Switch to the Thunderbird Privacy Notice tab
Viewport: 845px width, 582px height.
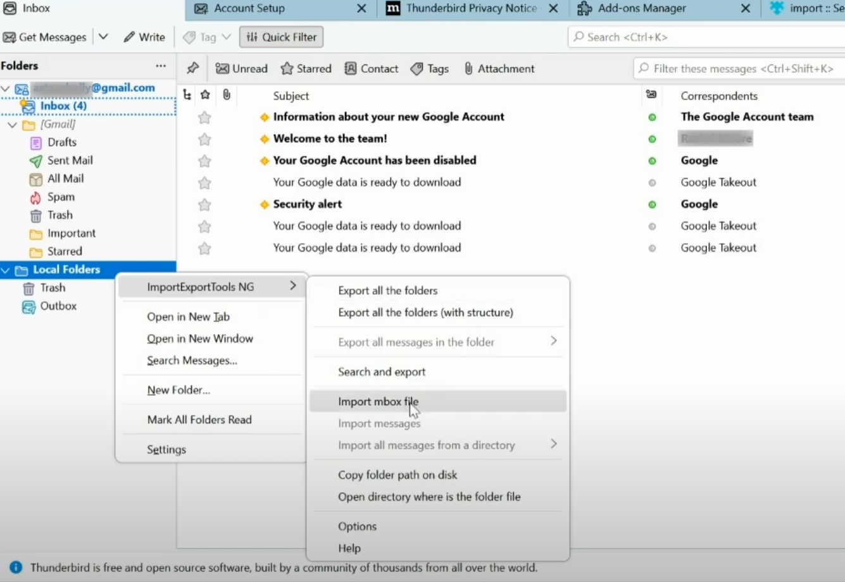pos(472,9)
